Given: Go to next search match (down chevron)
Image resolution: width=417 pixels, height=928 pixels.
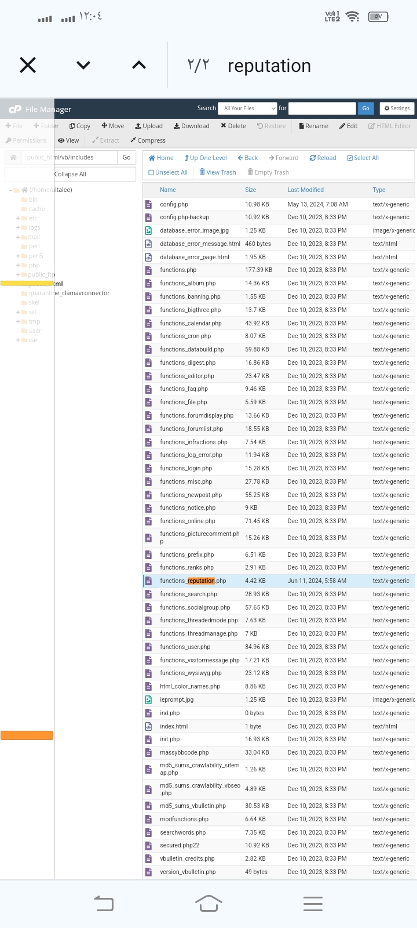Looking at the screenshot, I should (83, 65).
